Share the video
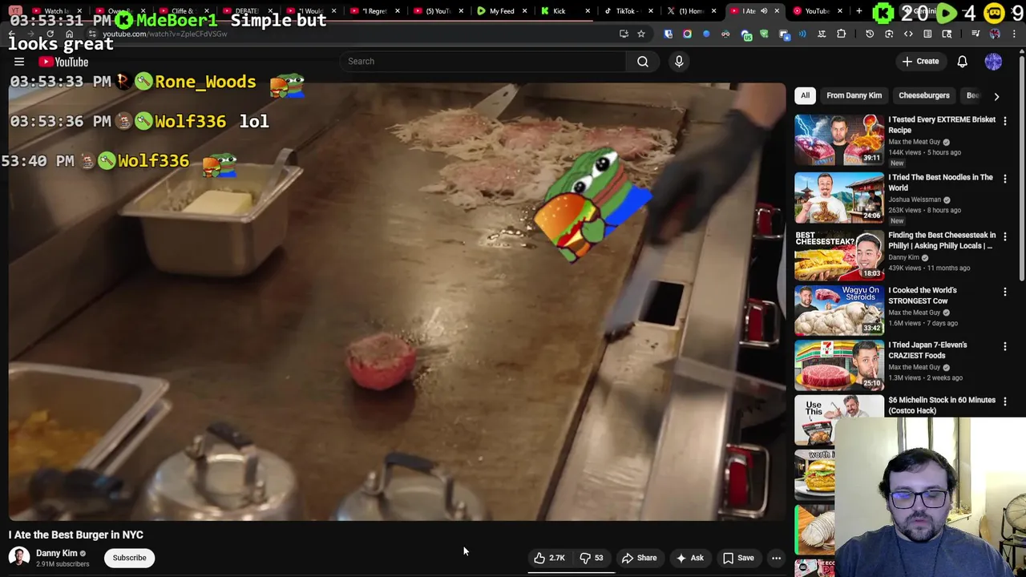 pyautogui.click(x=639, y=558)
